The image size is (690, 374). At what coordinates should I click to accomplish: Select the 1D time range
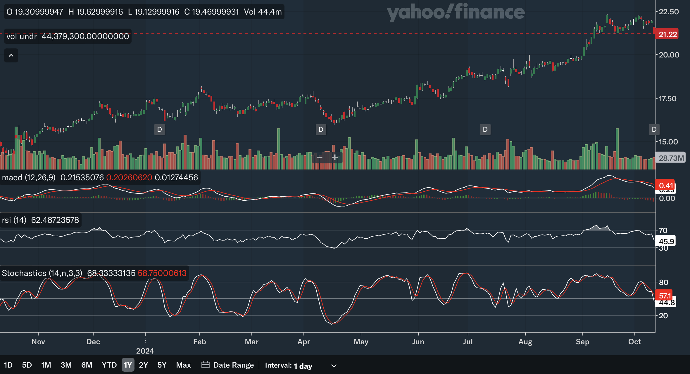pyautogui.click(x=8, y=365)
